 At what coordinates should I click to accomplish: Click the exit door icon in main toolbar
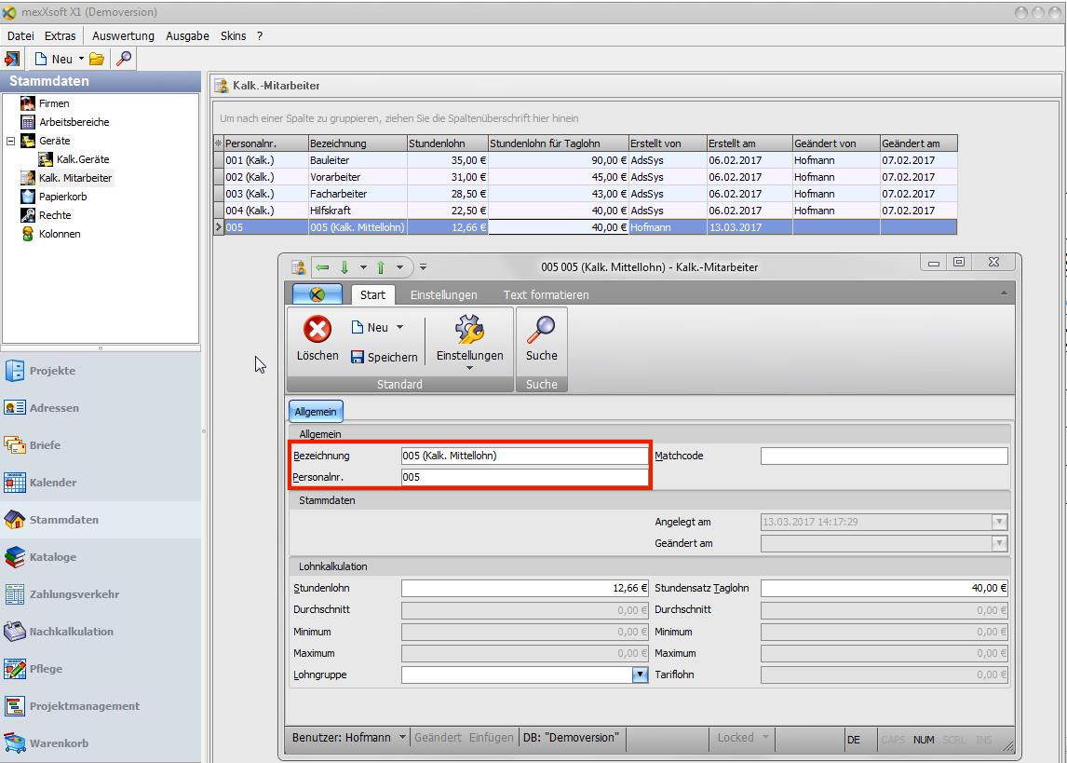click(11, 60)
